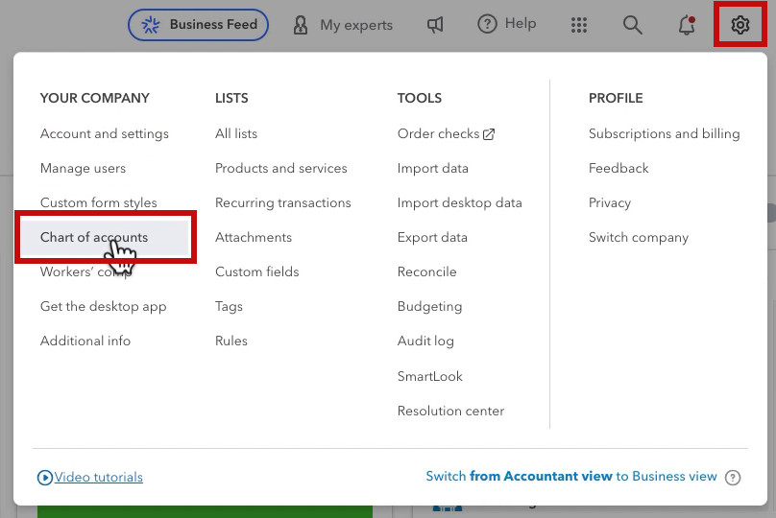Open the notifications bell icon
Image resolution: width=776 pixels, height=518 pixels.
point(687,25)
